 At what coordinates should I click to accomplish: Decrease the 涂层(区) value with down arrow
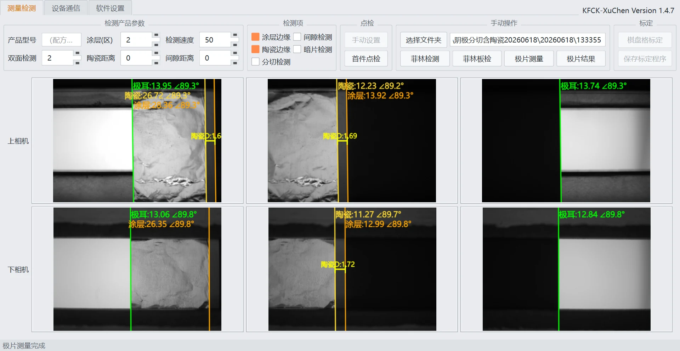point(156,44)
